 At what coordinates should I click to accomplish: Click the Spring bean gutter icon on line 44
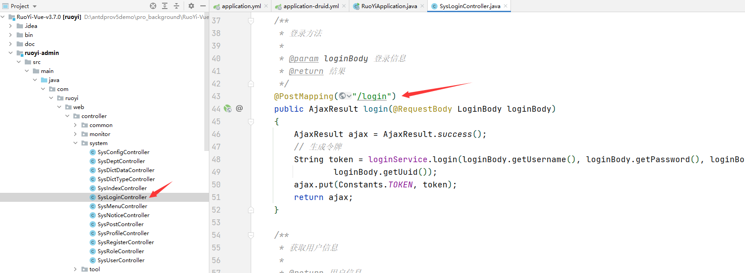pos(228,109)
